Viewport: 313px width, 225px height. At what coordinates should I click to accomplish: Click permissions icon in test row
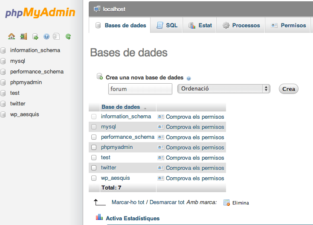161,158
